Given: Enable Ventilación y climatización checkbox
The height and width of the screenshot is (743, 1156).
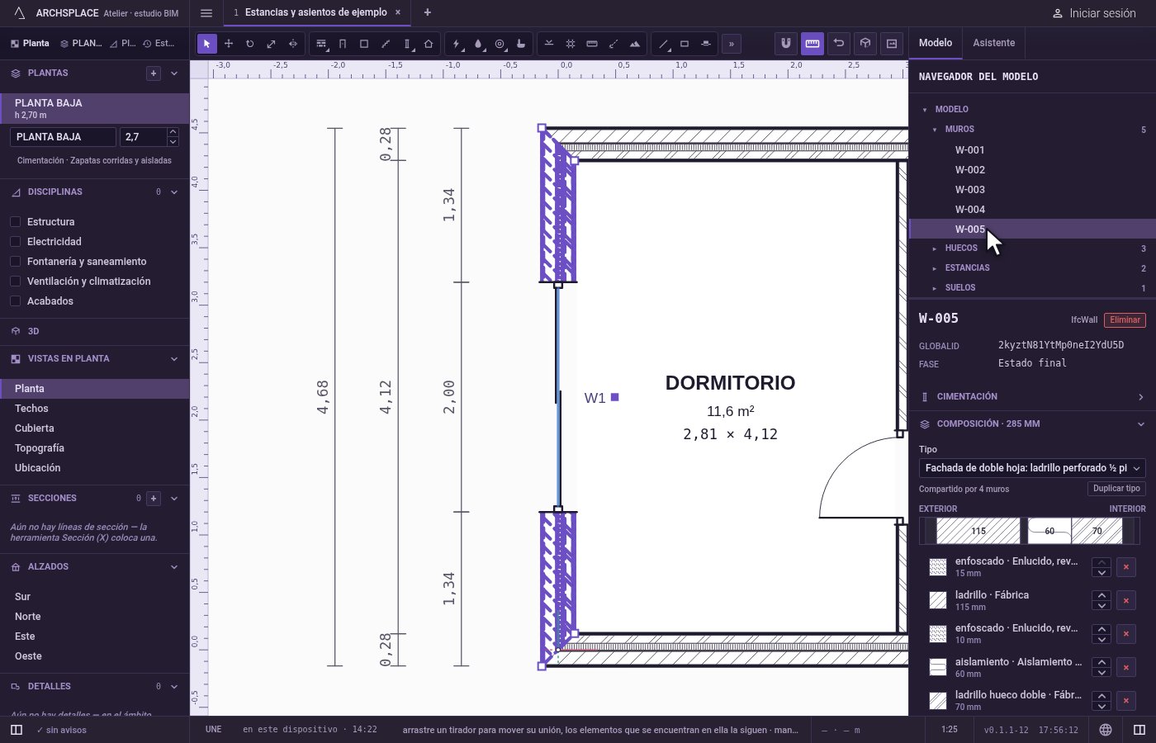Looking at the screenshot, I should (x=15, y=282).
